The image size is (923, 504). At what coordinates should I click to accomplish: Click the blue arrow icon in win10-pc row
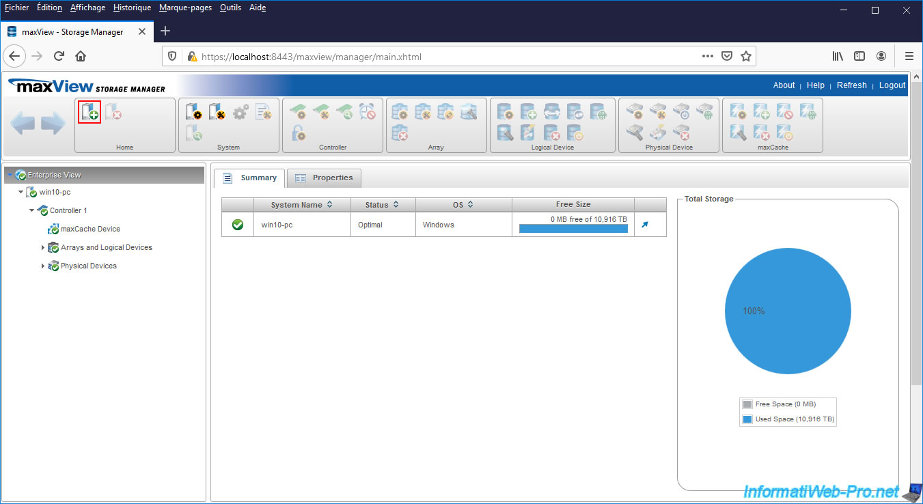click(x=645, y=225)
